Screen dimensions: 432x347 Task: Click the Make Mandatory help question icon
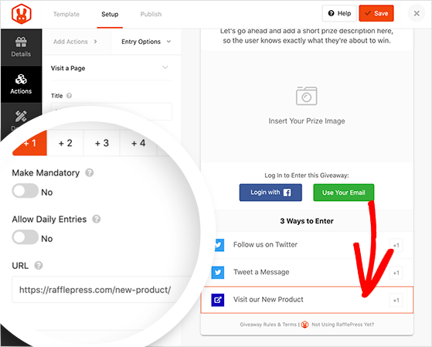point(90,173)
